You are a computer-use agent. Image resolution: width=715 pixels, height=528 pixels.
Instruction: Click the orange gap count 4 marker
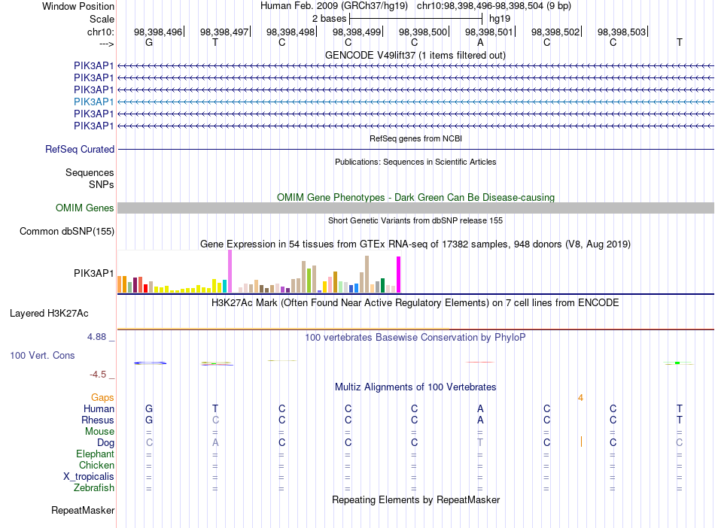[x=580, y=398]
